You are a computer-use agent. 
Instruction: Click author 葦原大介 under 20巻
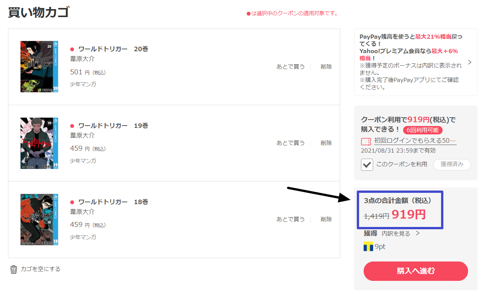[82, 59]
